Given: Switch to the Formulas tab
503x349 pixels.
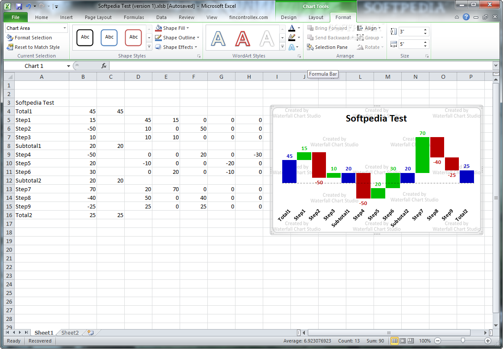Looking at the screenshot, I should [x=134, y=17].
